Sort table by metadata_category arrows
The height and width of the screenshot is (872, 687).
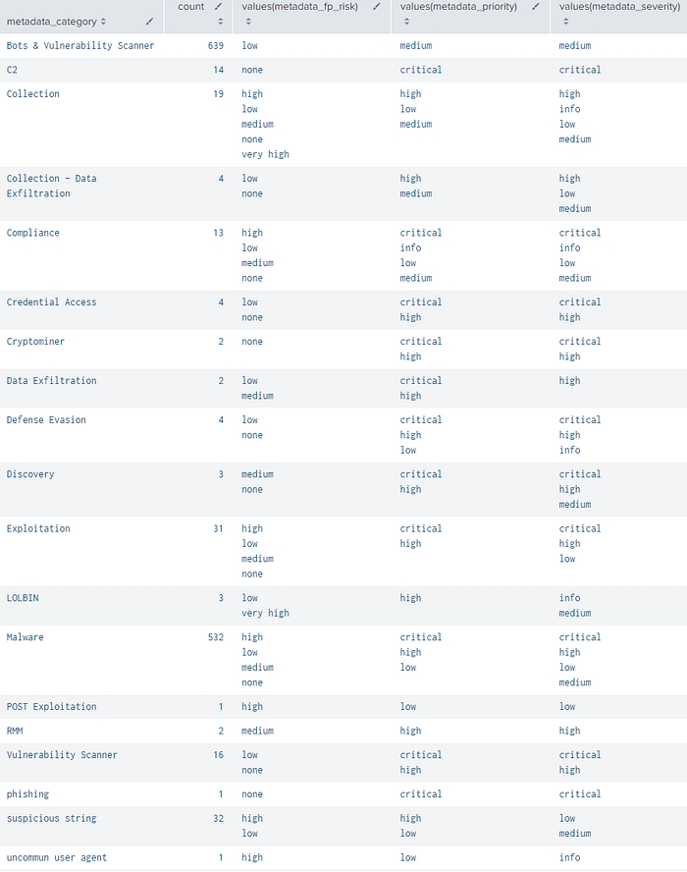pyautogui.click(x=104, y=22)
